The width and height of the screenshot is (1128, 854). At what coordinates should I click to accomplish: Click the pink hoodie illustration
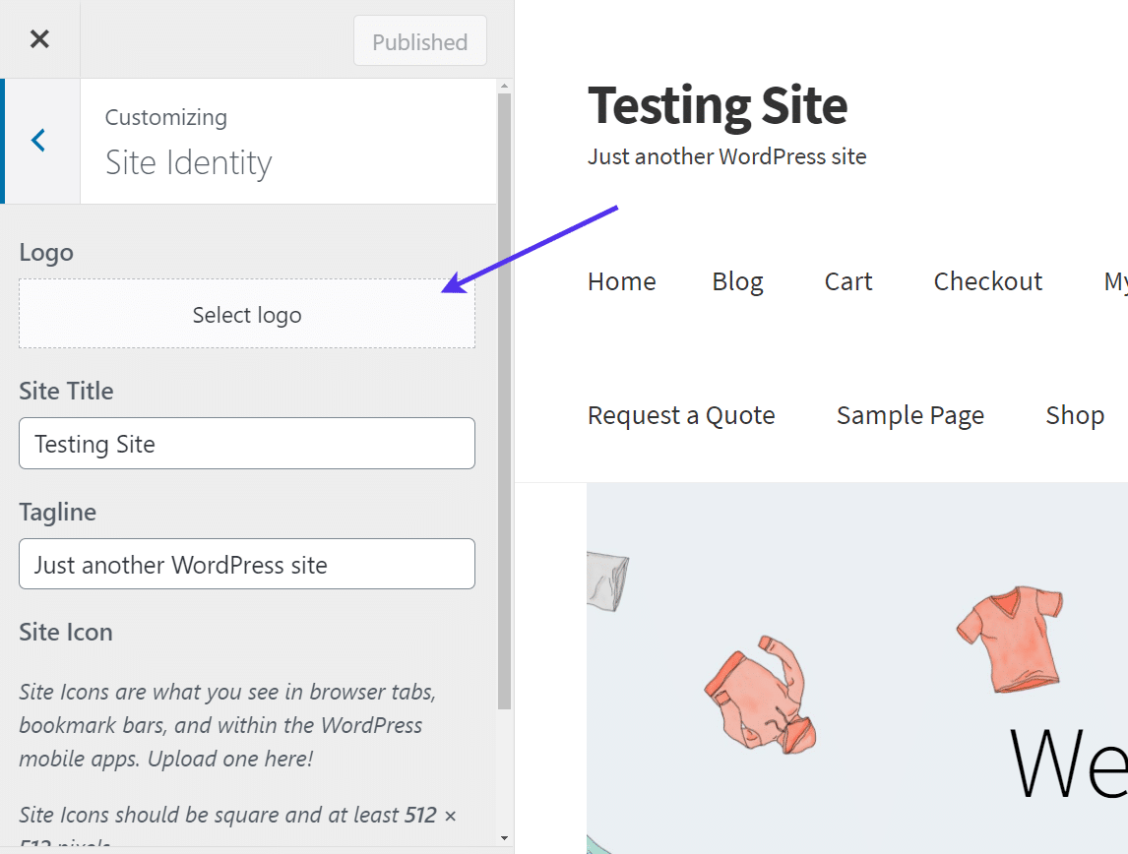click(760, 699)
